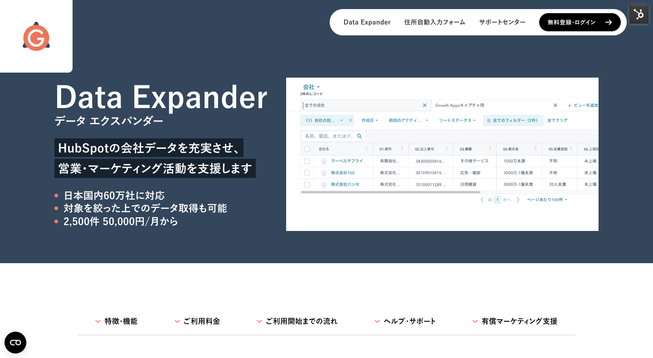Click 全てクリア to clear filters

[x=557, y=121]
